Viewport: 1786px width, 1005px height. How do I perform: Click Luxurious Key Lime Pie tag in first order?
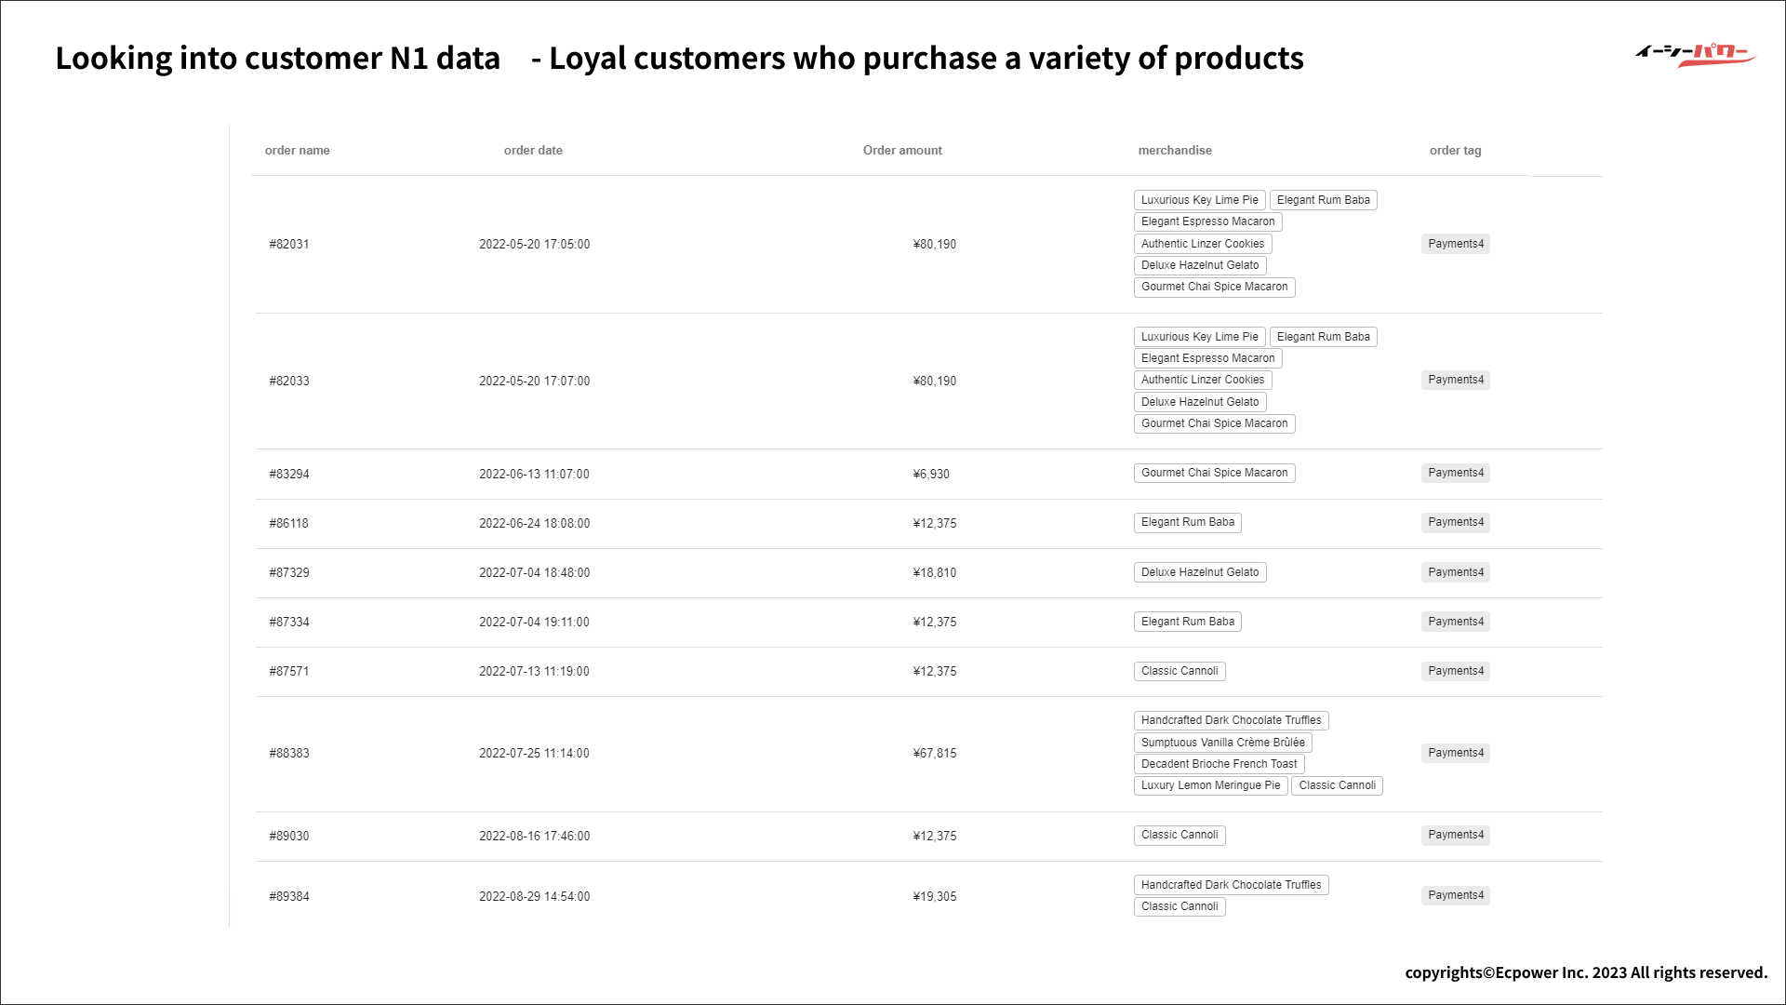coord(1199,200)
